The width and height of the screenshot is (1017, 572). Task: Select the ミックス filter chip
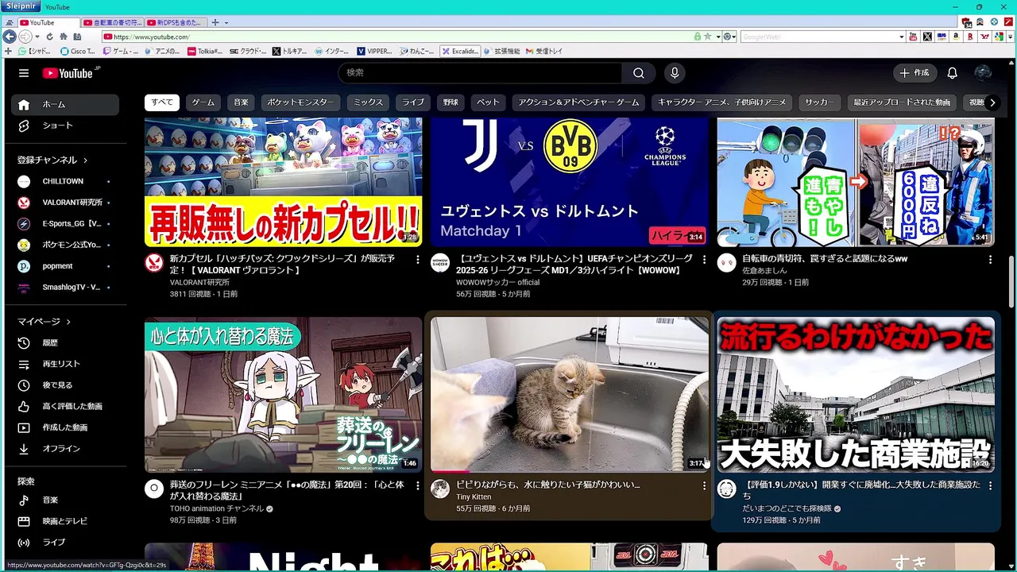point(368,102)
